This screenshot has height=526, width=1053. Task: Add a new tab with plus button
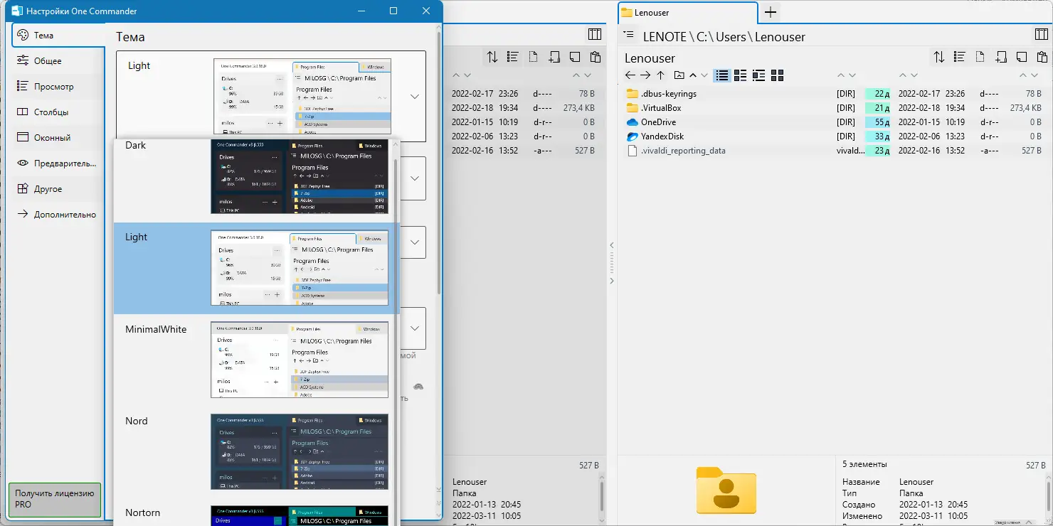771,12
